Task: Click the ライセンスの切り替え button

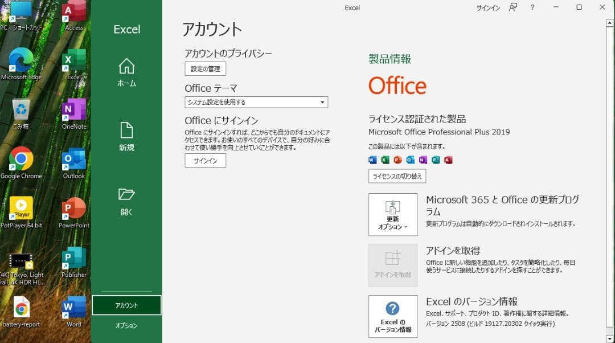Action: coord(397,176)
